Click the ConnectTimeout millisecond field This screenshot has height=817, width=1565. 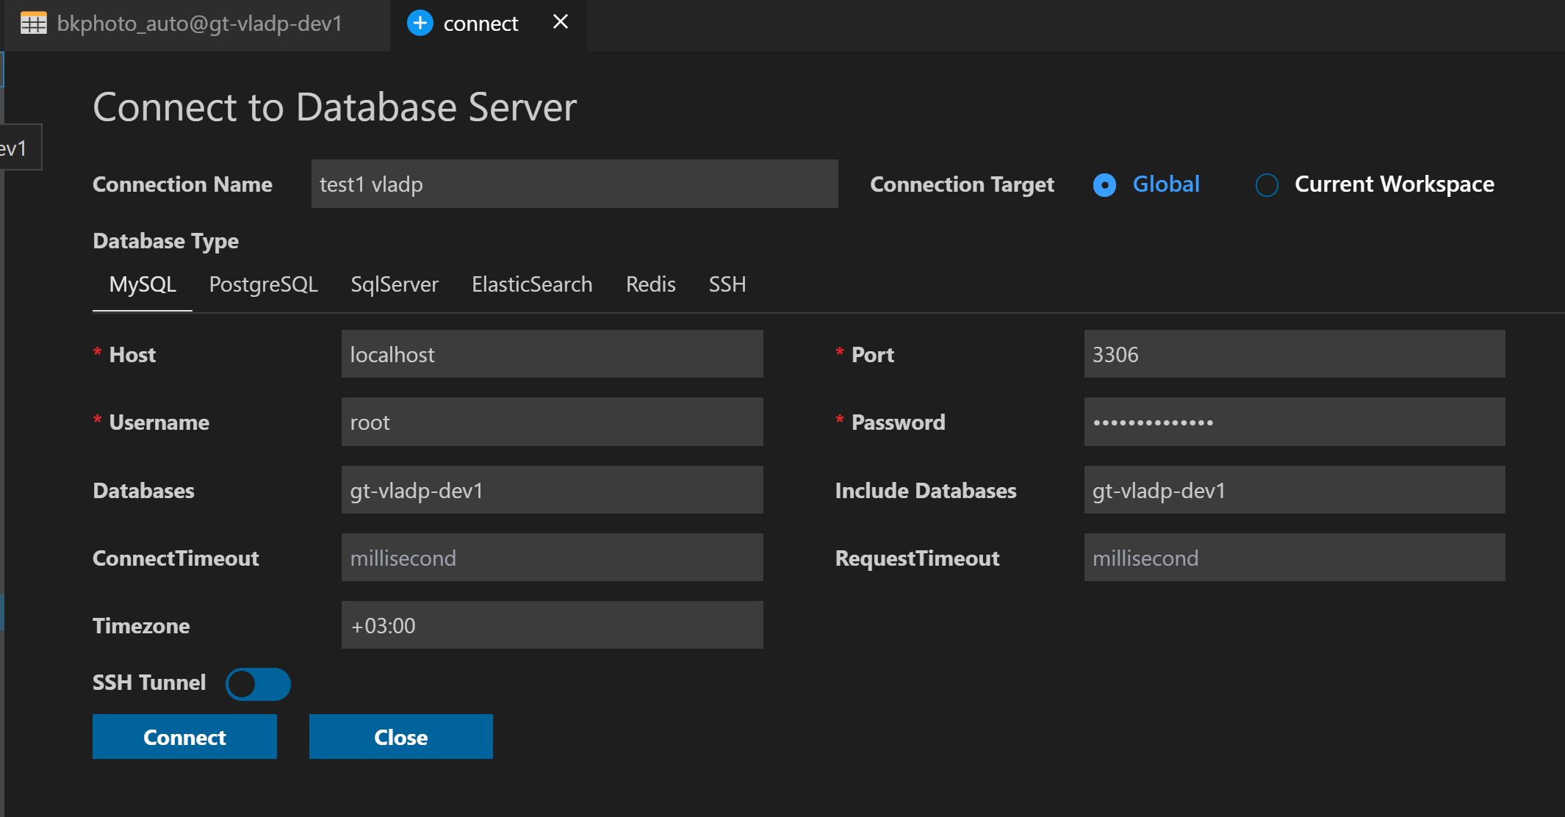click(x=552, y=558)
